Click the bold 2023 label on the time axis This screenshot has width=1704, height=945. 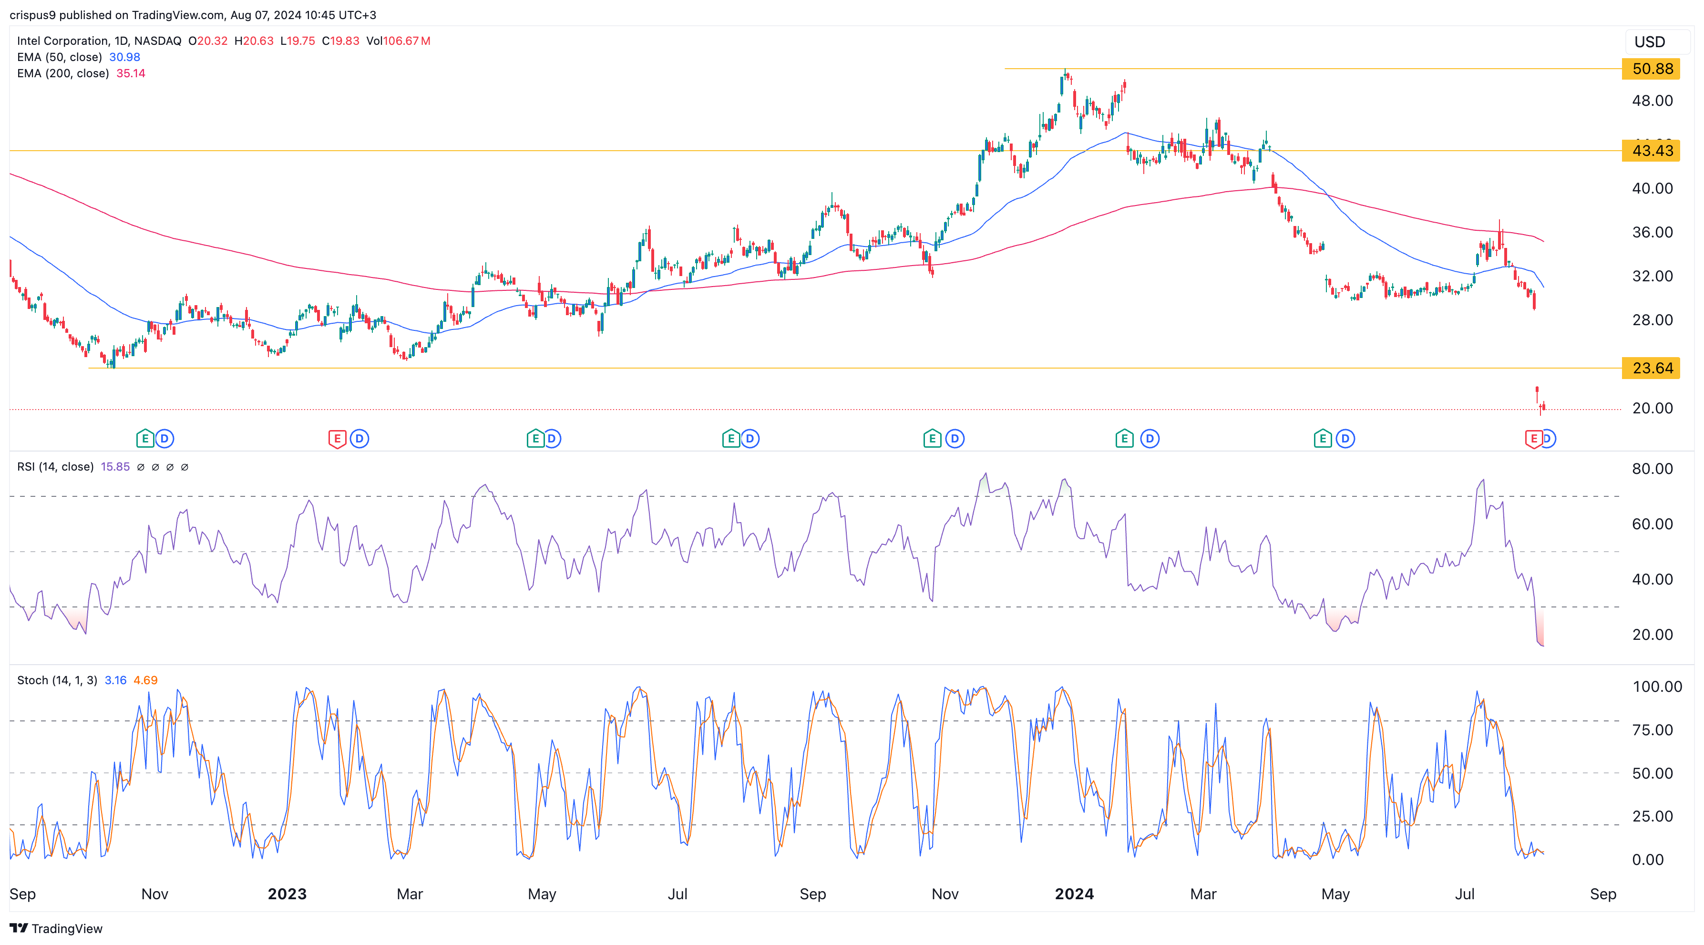pos(287,894)
